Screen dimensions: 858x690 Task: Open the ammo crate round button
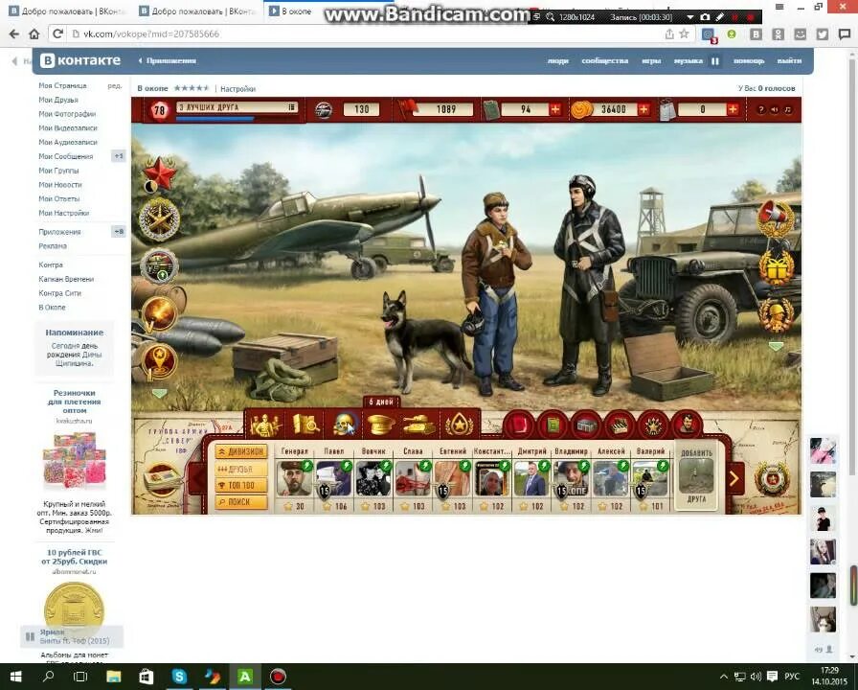point(620,425)
